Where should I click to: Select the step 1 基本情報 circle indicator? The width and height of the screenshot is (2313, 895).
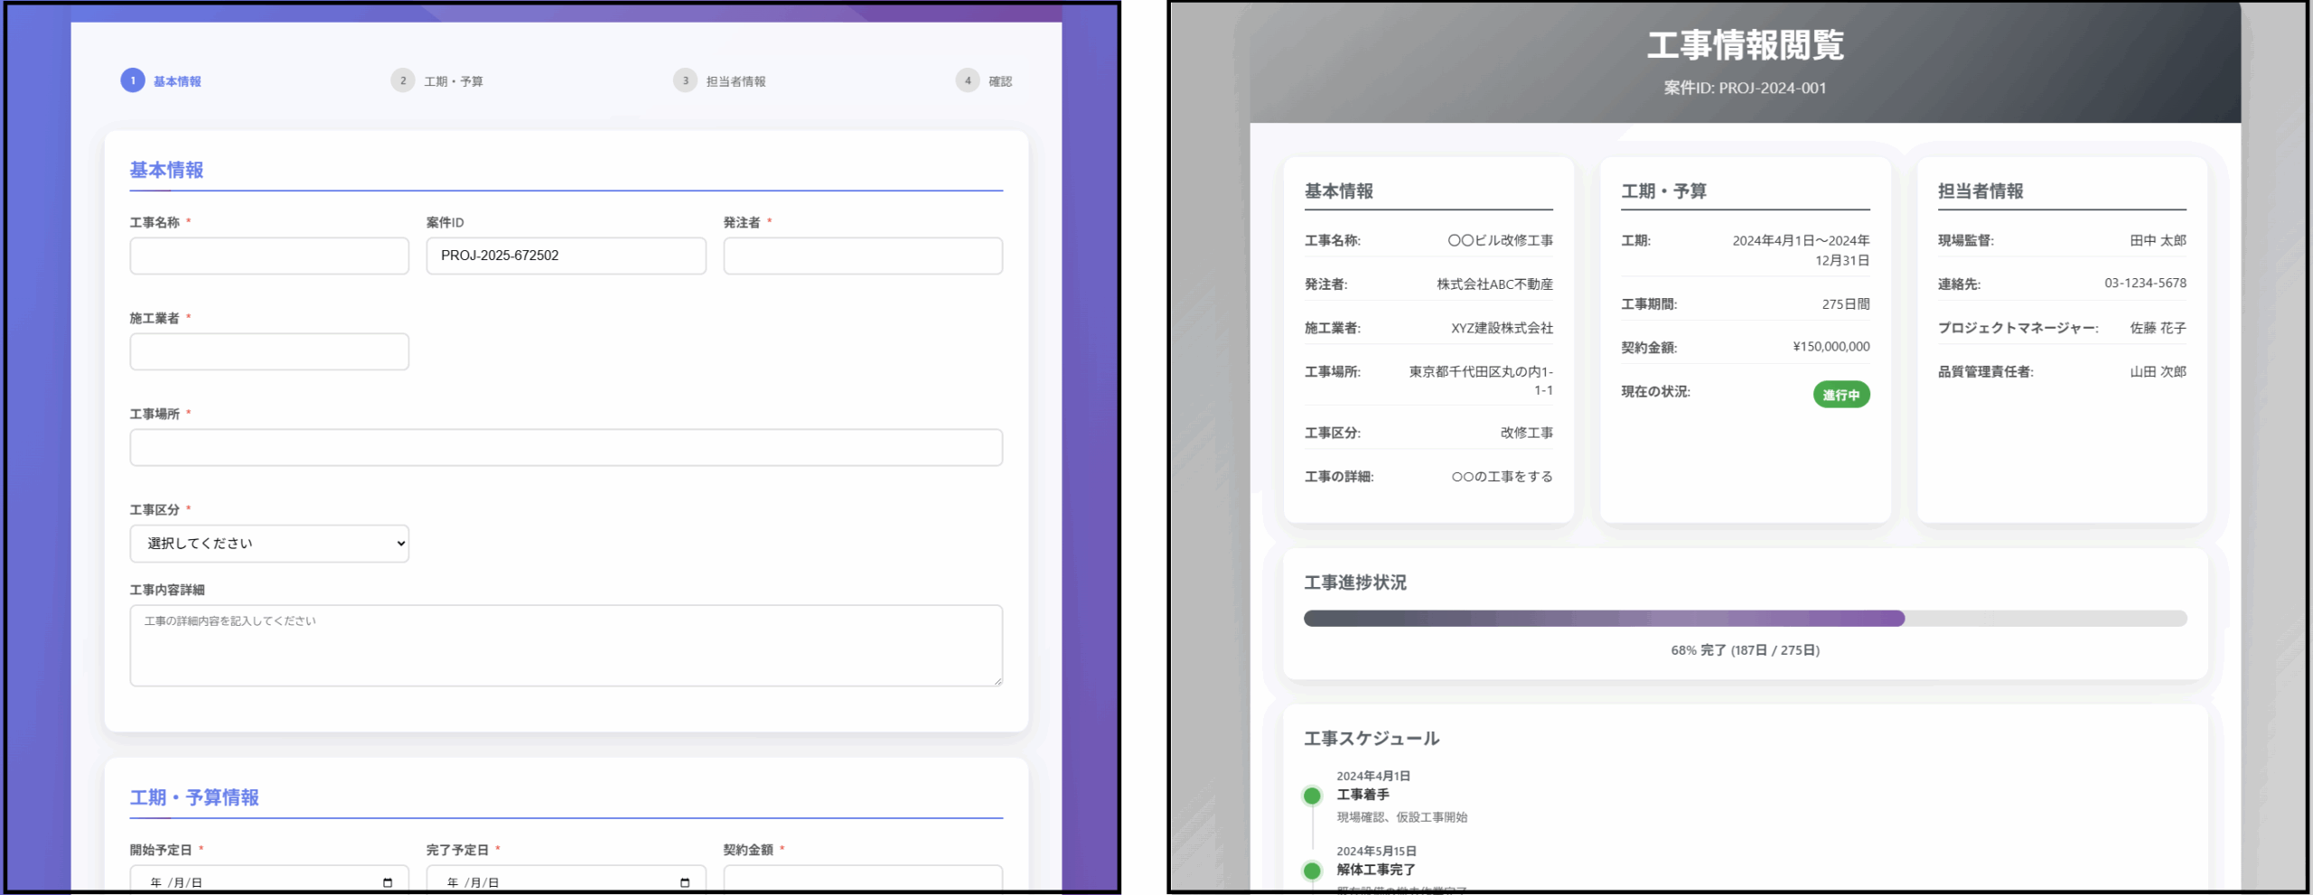coord(133,79)
